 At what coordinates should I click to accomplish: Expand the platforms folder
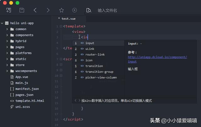(7, 53)
